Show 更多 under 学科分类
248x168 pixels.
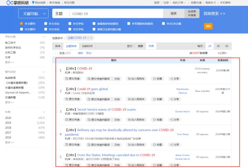coord(10,62)
